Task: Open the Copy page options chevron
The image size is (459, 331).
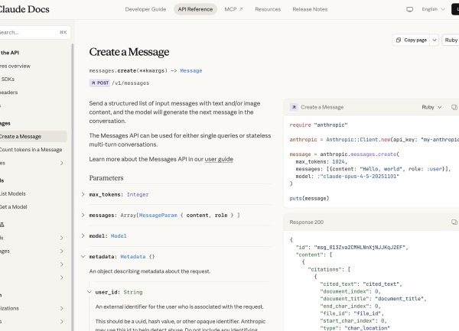Action: point(435,40)
